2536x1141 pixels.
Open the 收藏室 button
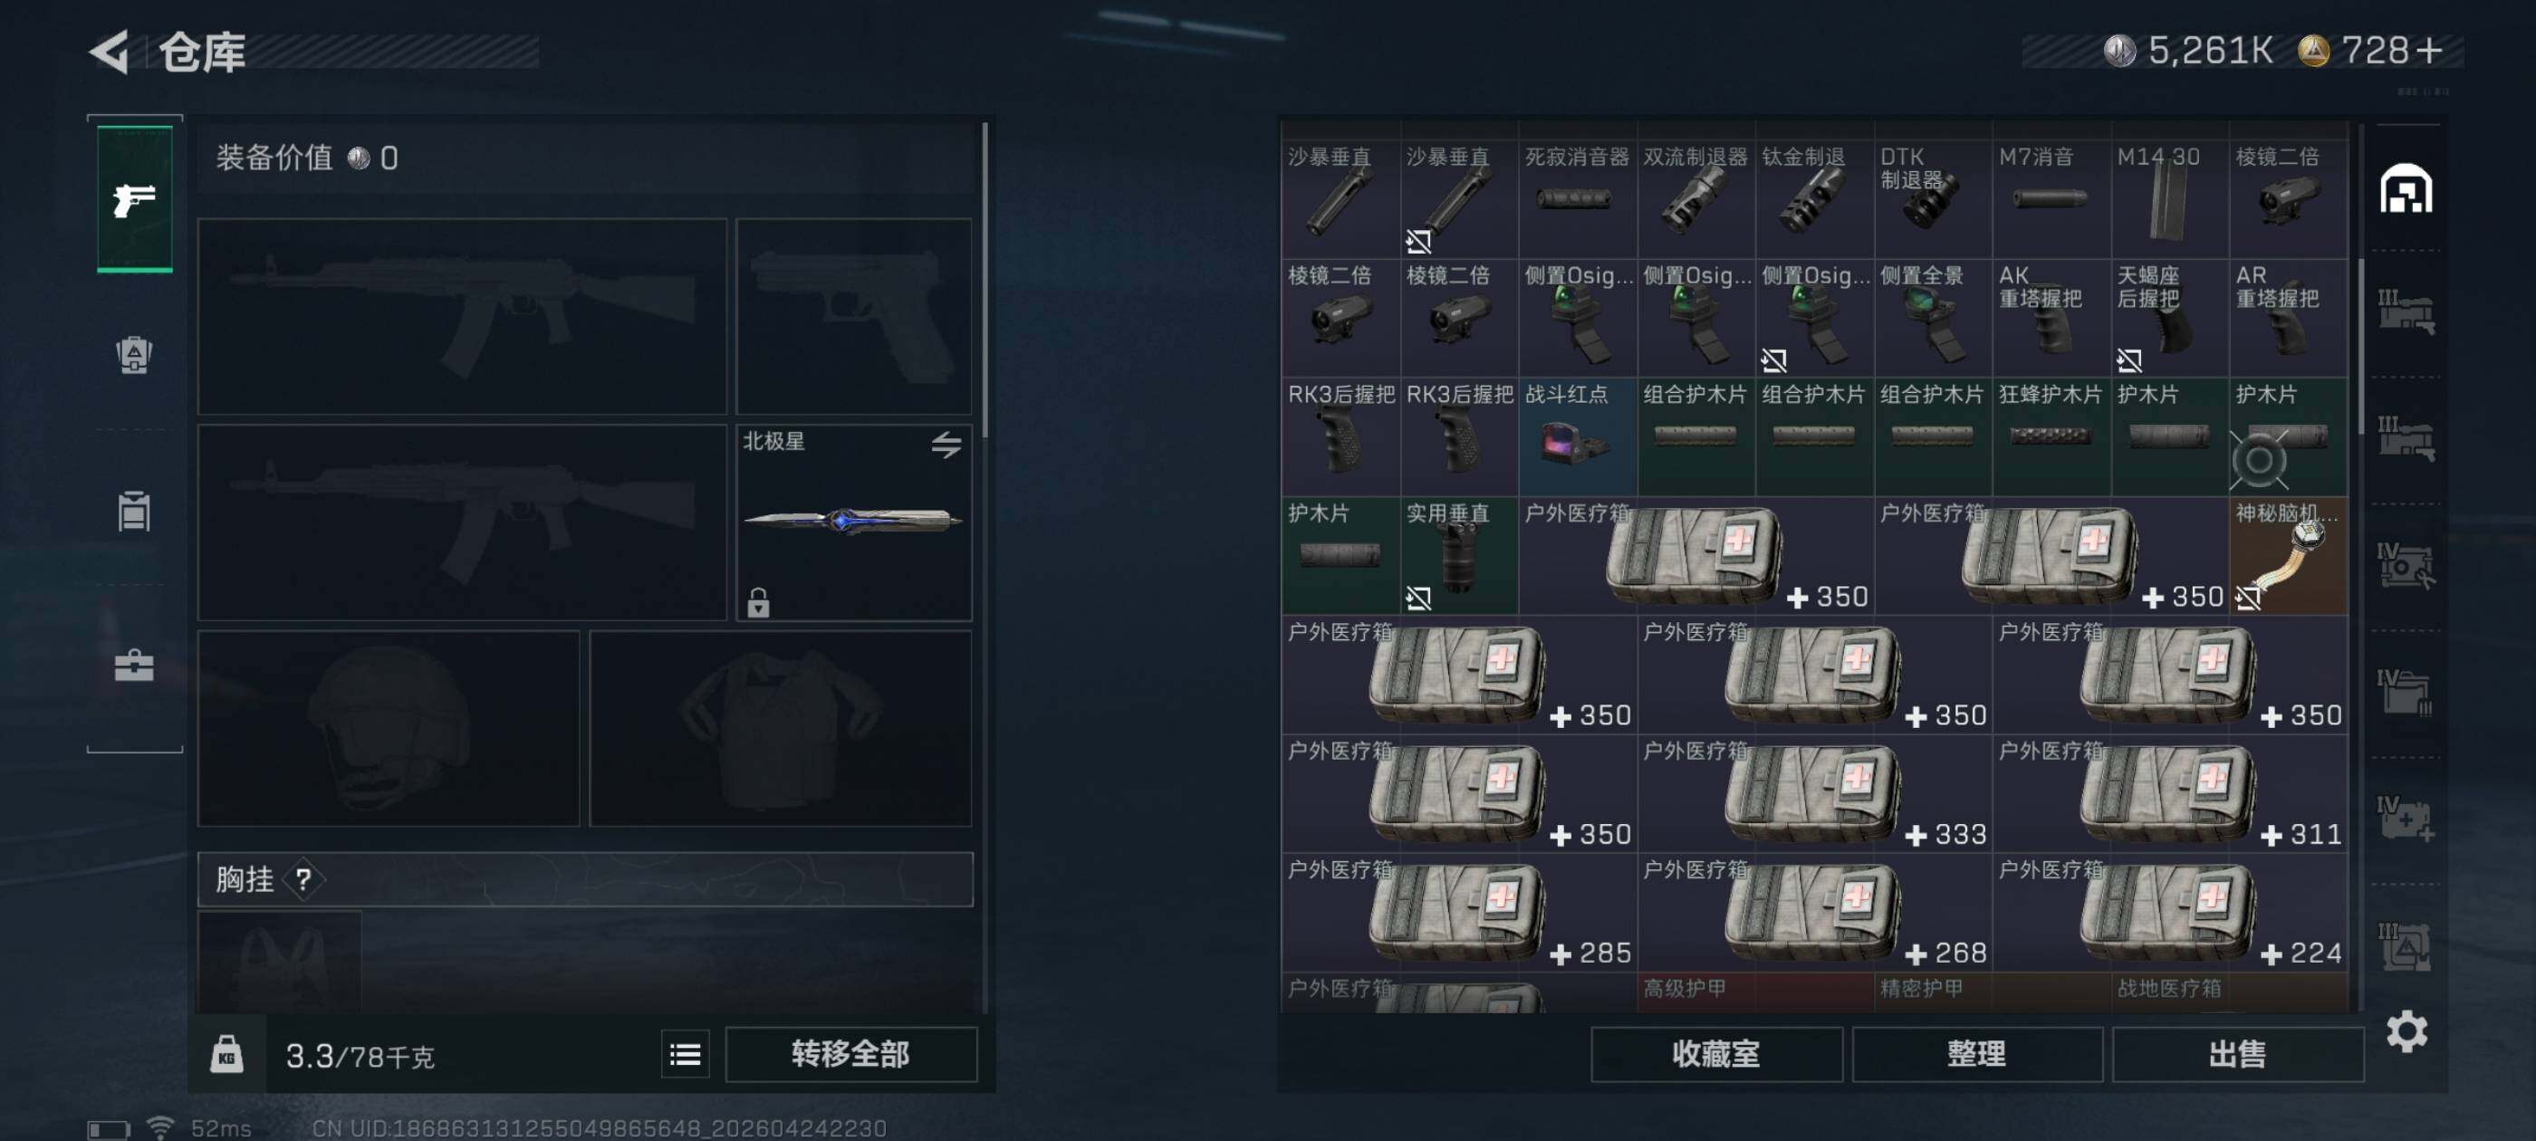(1716, 1054)
